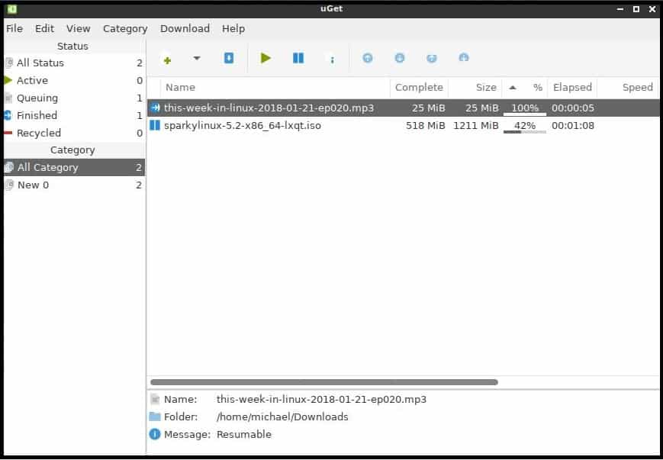Click the All Category icon
This screenshot has width=663, height=460.
click(9, 167)
